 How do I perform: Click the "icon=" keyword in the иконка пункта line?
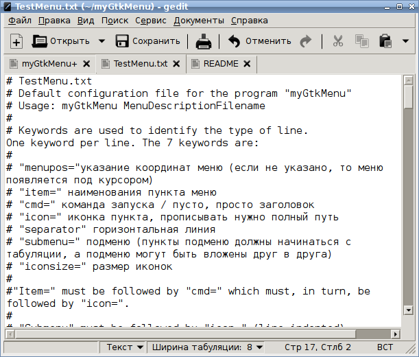40,218
